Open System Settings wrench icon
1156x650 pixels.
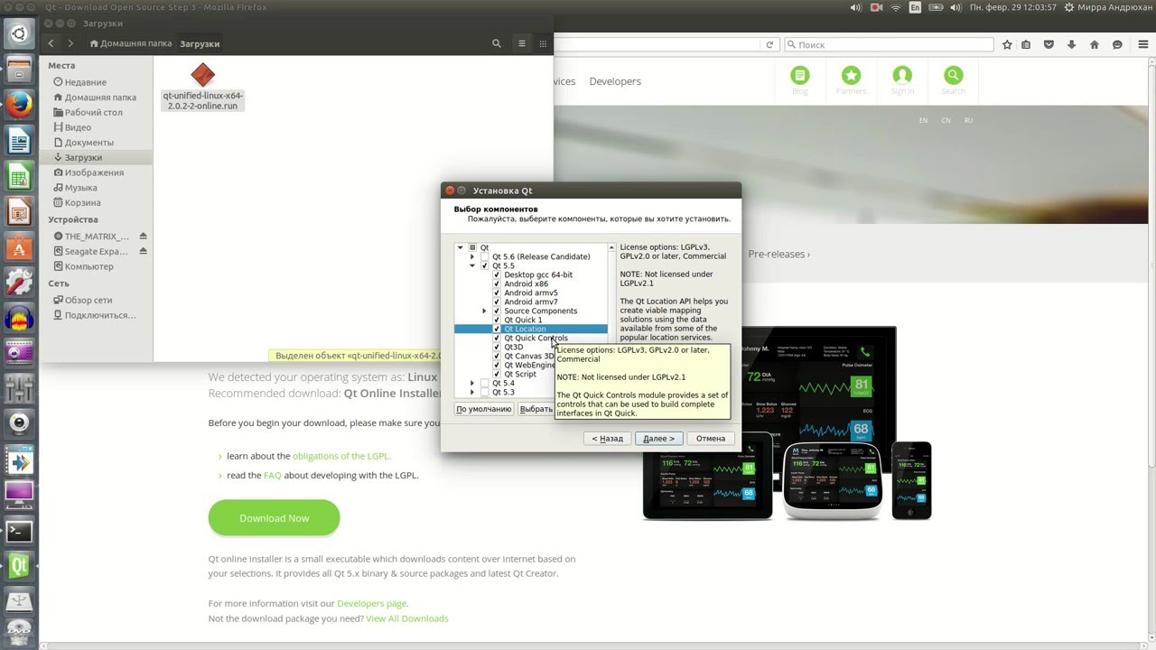(x=19, y=282)
